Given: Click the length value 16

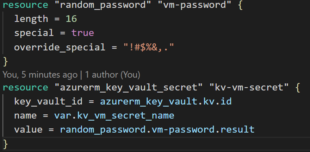Looking at the screenshot, I should [71, 20].
